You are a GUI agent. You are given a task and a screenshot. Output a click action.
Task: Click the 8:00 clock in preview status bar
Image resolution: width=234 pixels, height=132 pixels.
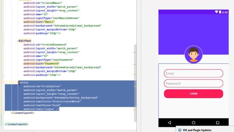[x=225, y=12]
